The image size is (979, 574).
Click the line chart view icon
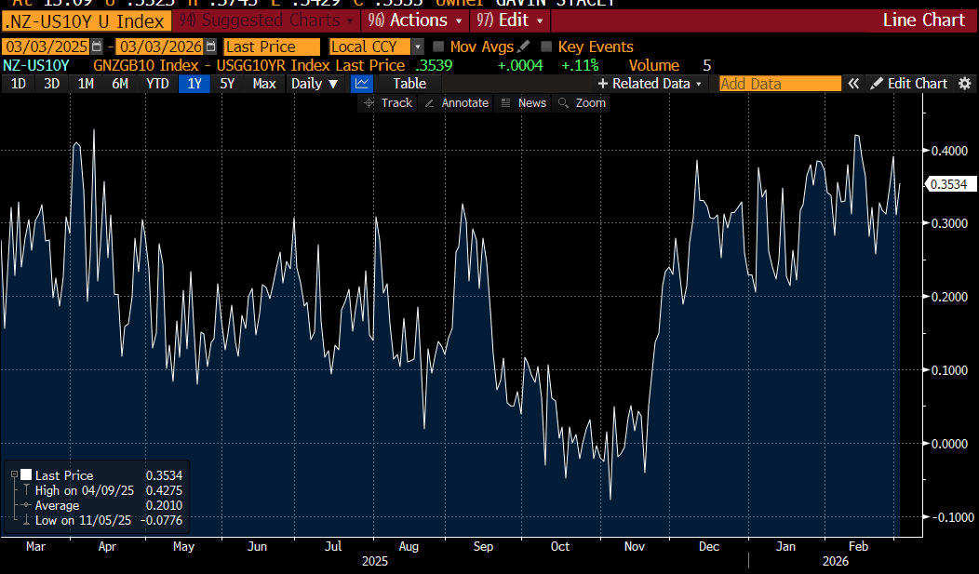click(361, 84)
